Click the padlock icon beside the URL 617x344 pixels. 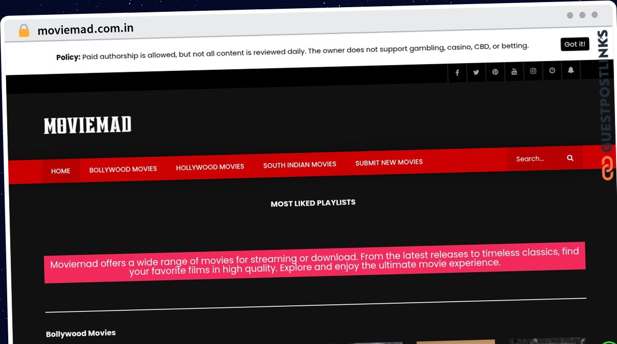coord(24,31)
